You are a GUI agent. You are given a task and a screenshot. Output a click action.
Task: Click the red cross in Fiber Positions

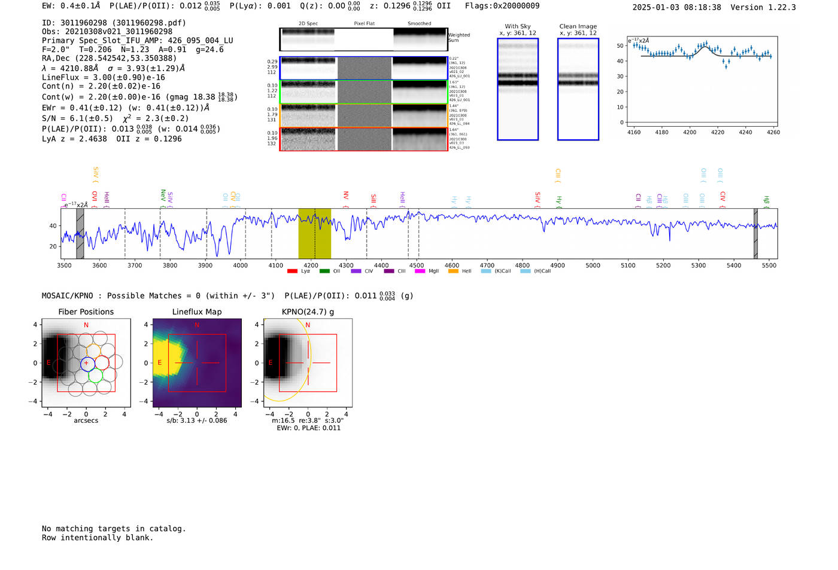pos(86,363)
